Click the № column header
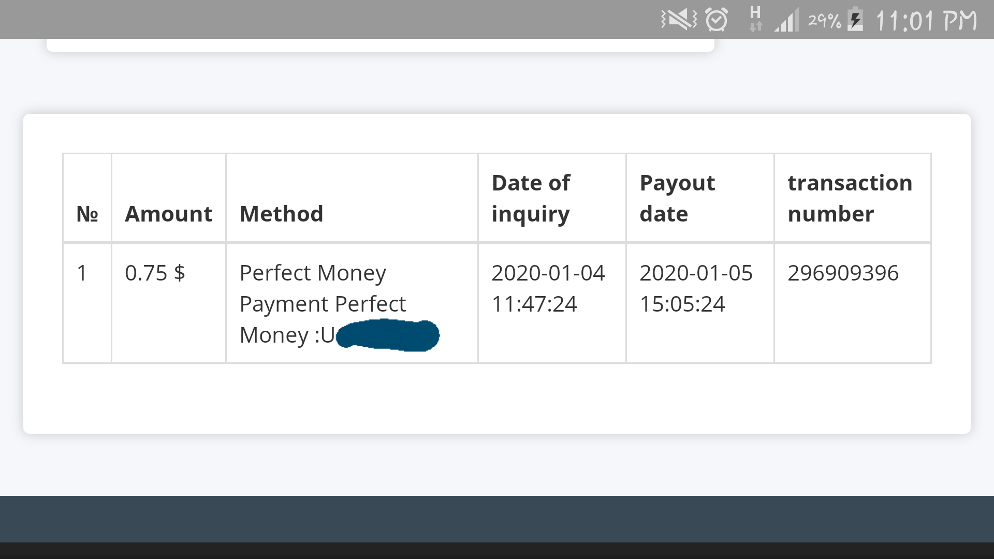Viewport: 994px width, 559px height. 87,214
